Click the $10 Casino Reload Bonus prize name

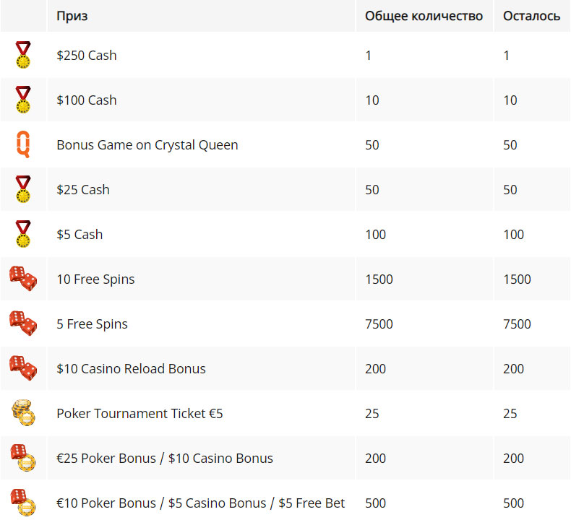coord(131,368)
